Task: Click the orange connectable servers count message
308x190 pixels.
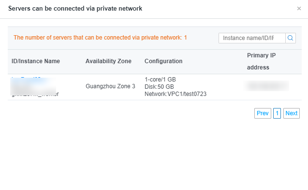Action: (x=100, y=38)
